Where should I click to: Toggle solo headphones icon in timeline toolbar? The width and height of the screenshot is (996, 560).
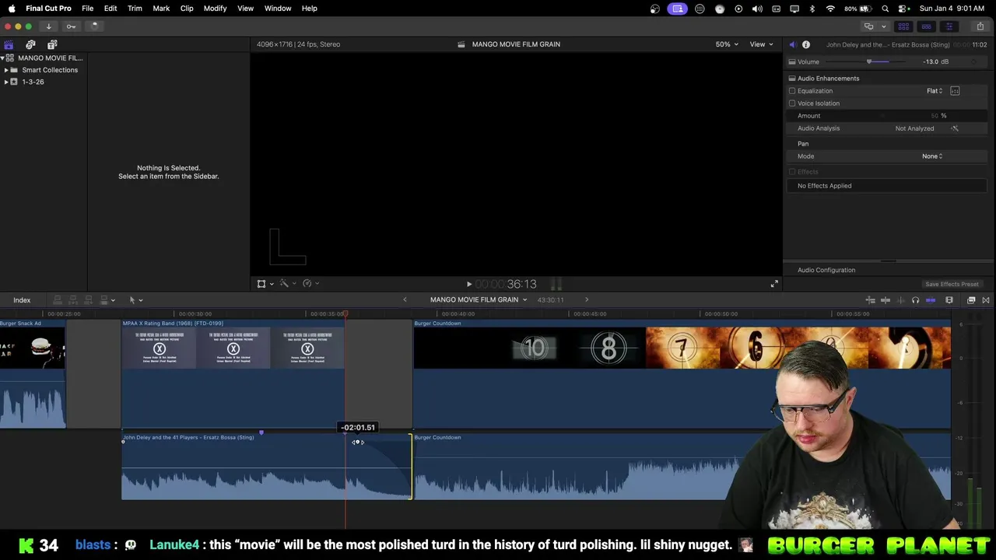tap(915, 300)
